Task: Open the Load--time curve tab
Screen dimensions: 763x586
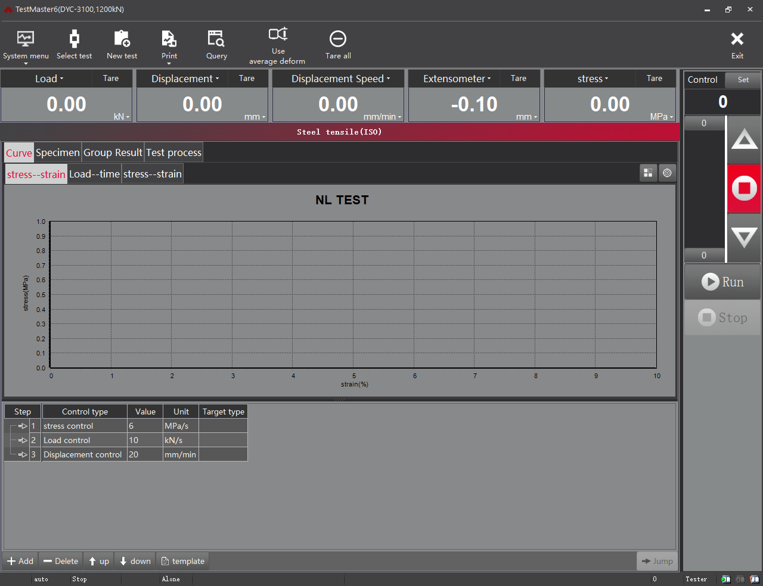Action: coord(94,174)
